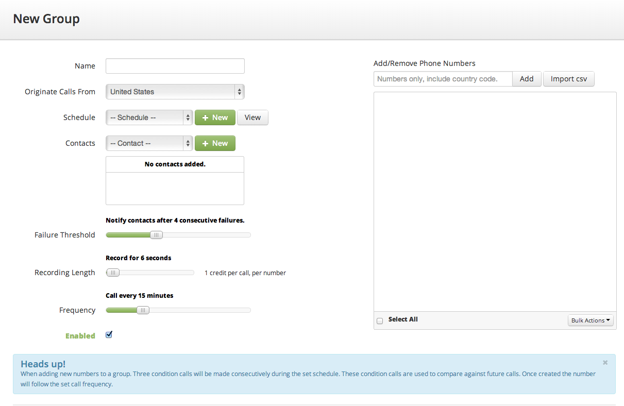Click the Failure Threshold slider handle
This screenshot has height=406, width=624.
click(156, 235)
